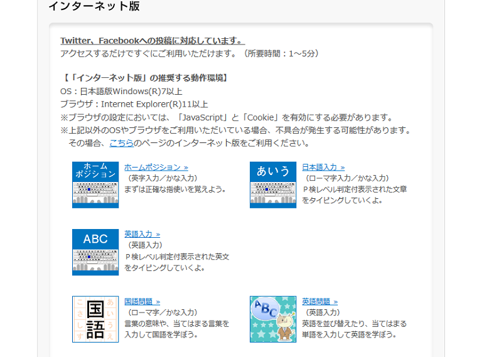Click the 国語 kanji quiz icon
This screenshot has height=357, width=477.
[x=95, y=319]
